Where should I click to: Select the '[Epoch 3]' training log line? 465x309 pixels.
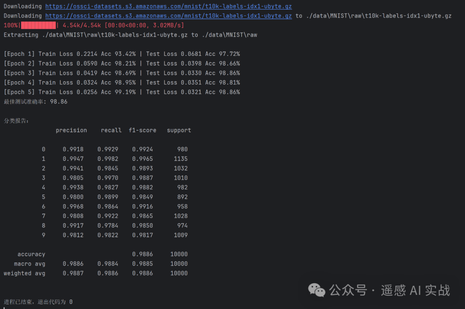tap(122, 73)
